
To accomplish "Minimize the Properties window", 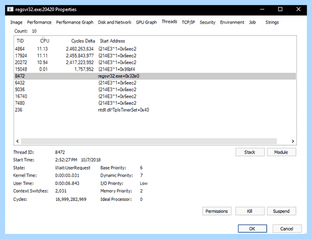I will pos(262,9).
